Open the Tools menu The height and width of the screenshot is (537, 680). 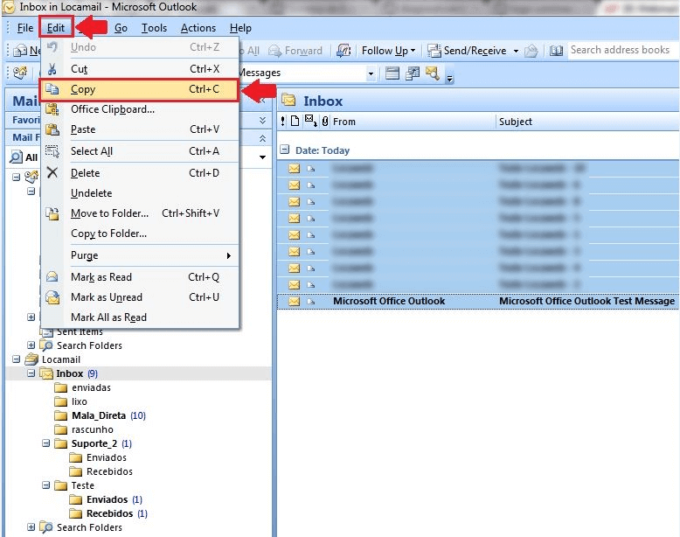tap(154, 28)
